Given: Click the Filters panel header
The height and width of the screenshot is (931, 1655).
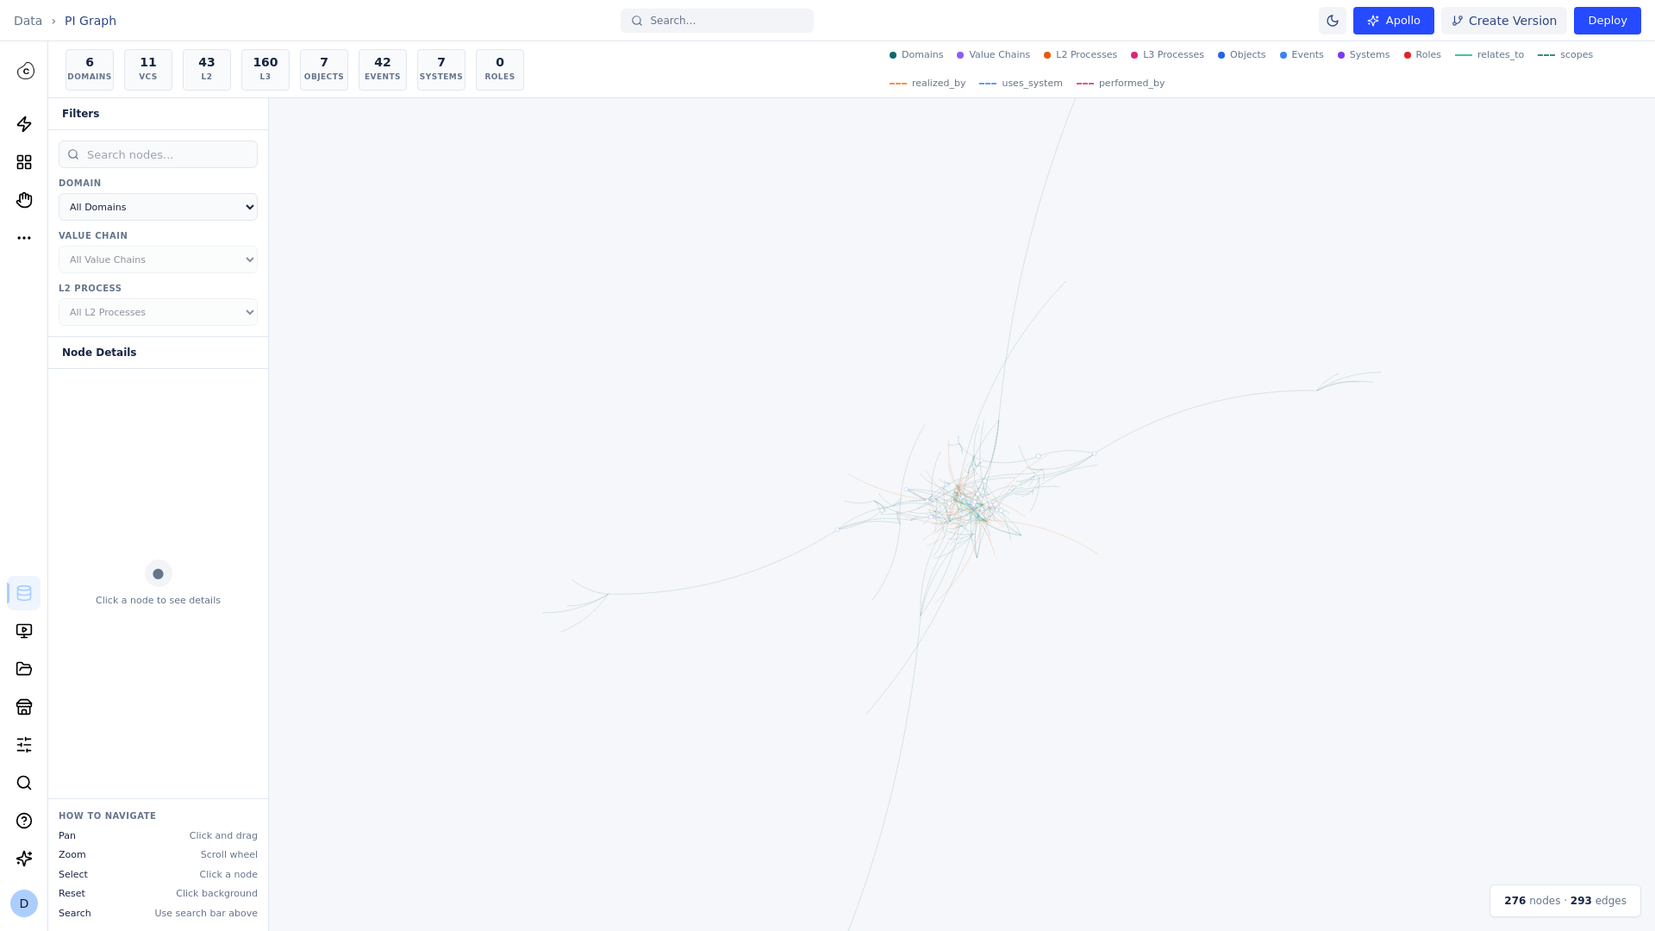Looking at the screenshot, I should point(158,114).
